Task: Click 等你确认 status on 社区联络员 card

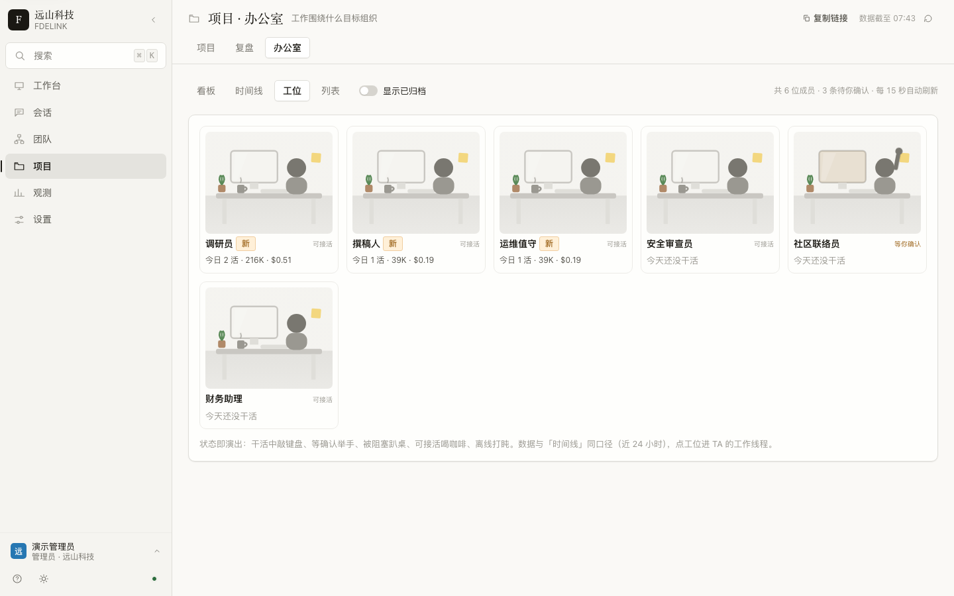Action: (908, 244)
